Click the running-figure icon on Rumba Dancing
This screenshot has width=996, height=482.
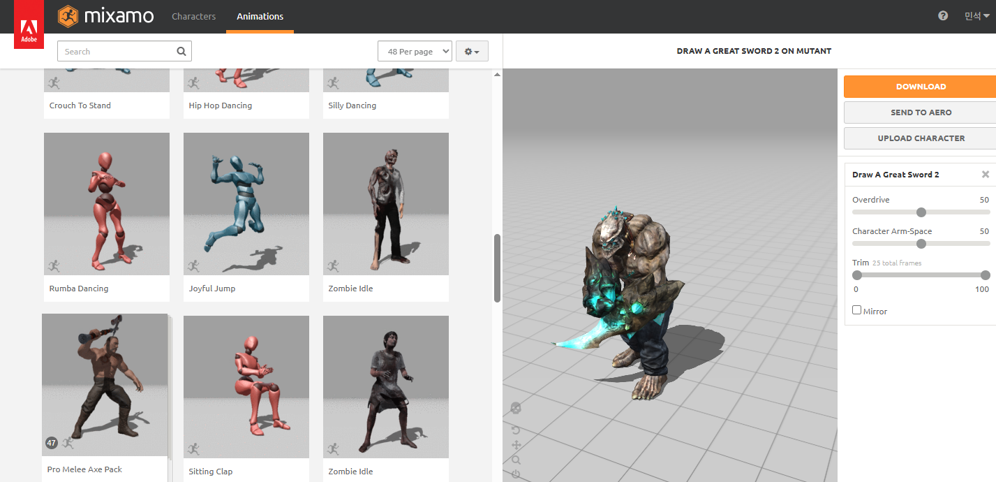tap(54, 265)
